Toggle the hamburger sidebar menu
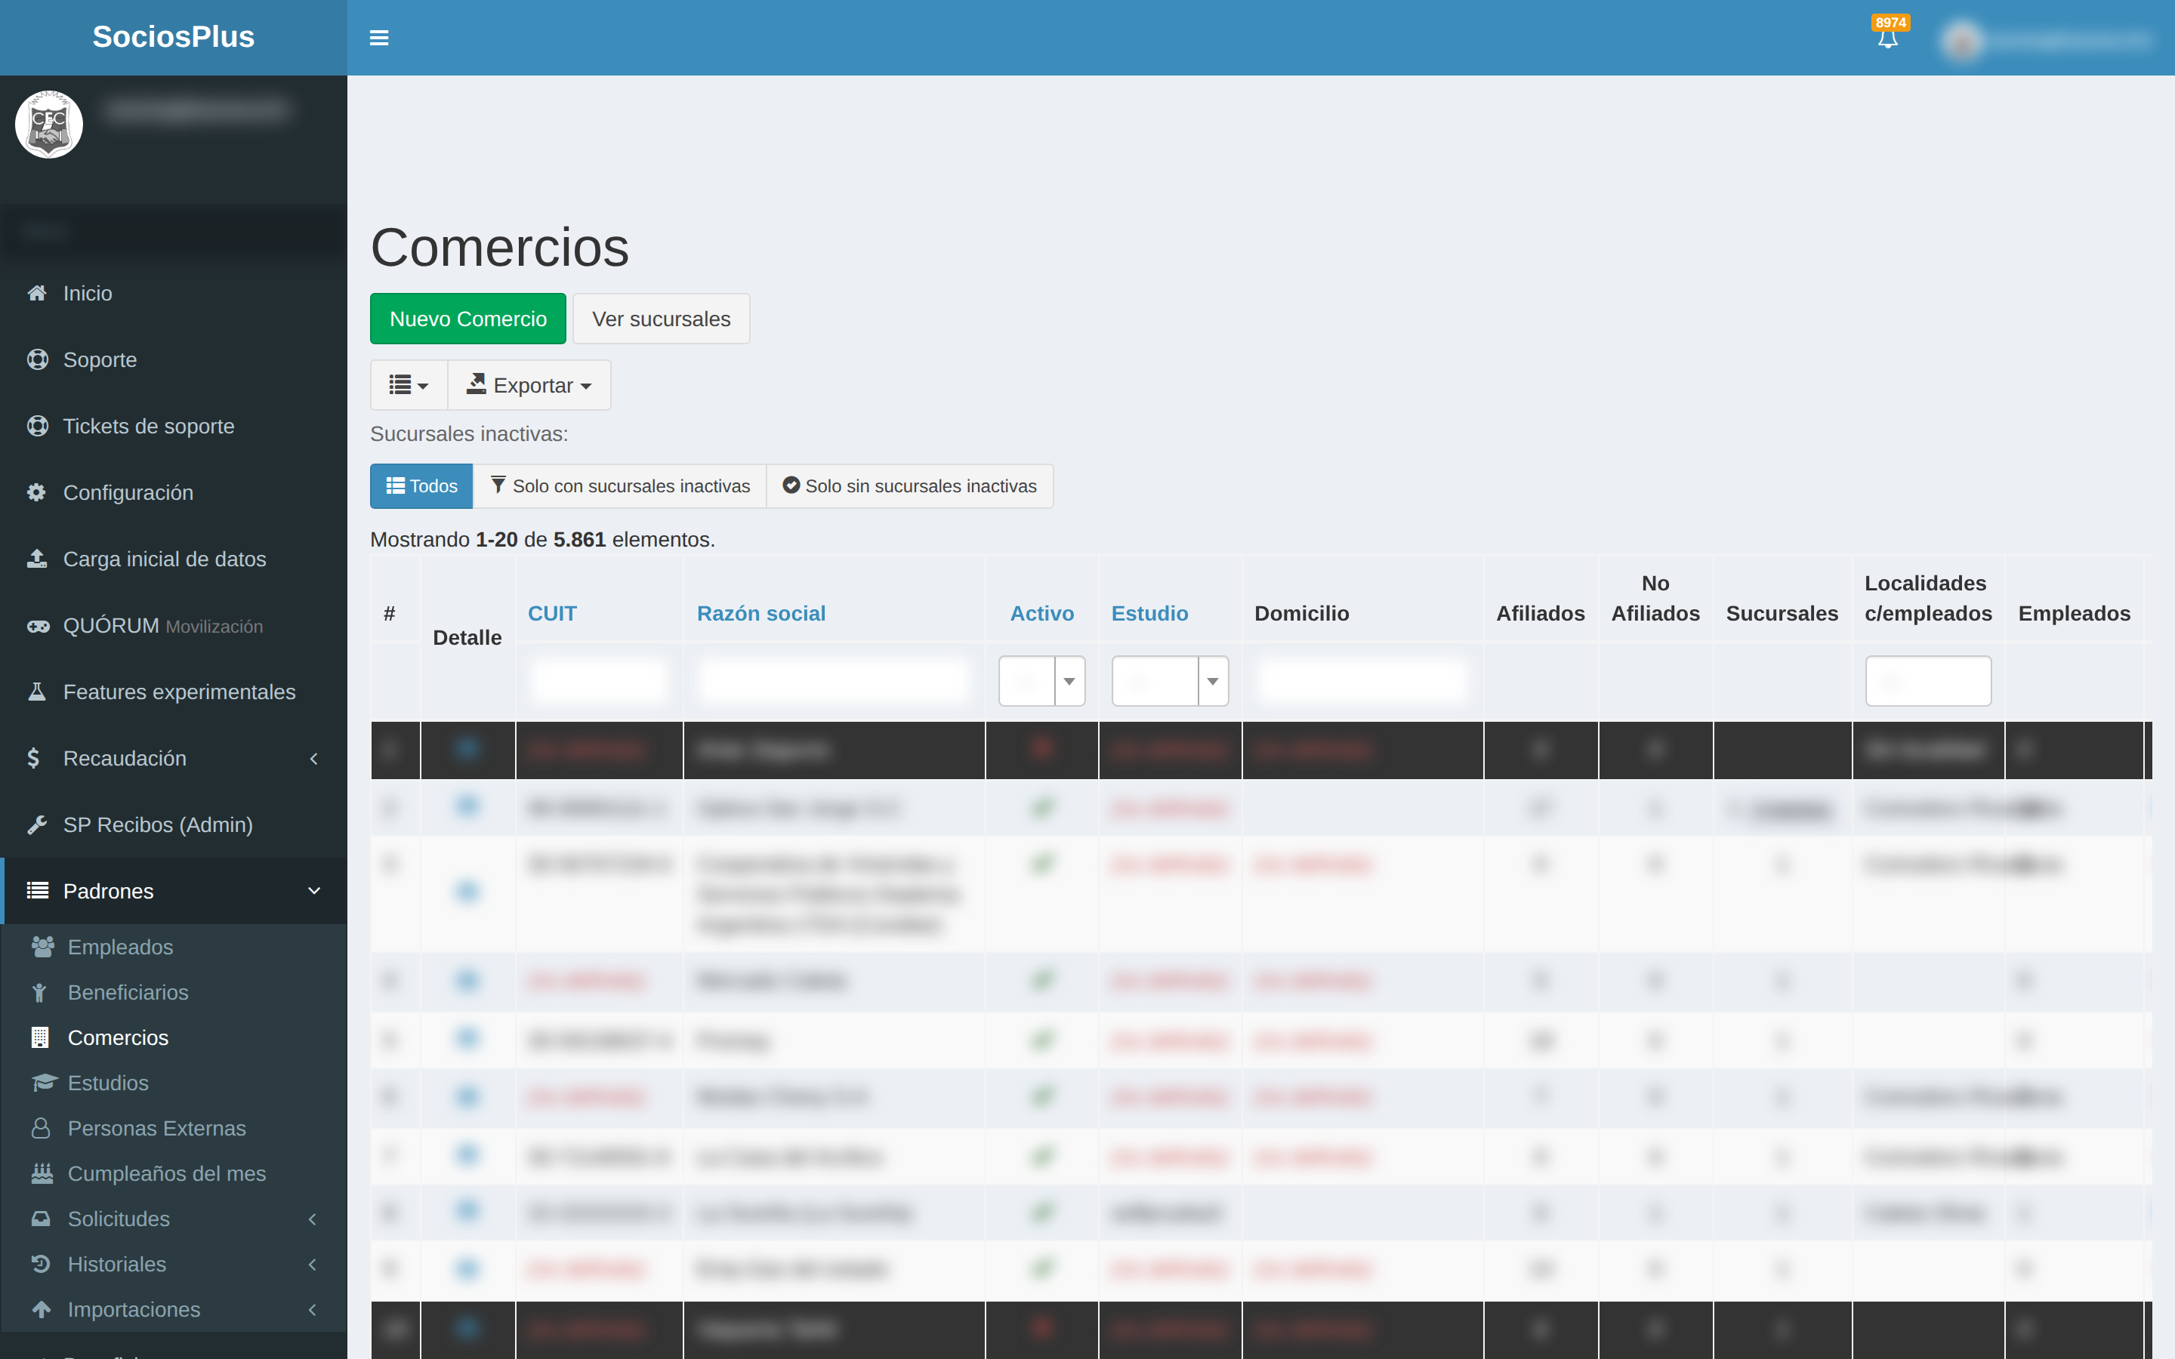2175x1359 pixels. [x=378, y=38]
